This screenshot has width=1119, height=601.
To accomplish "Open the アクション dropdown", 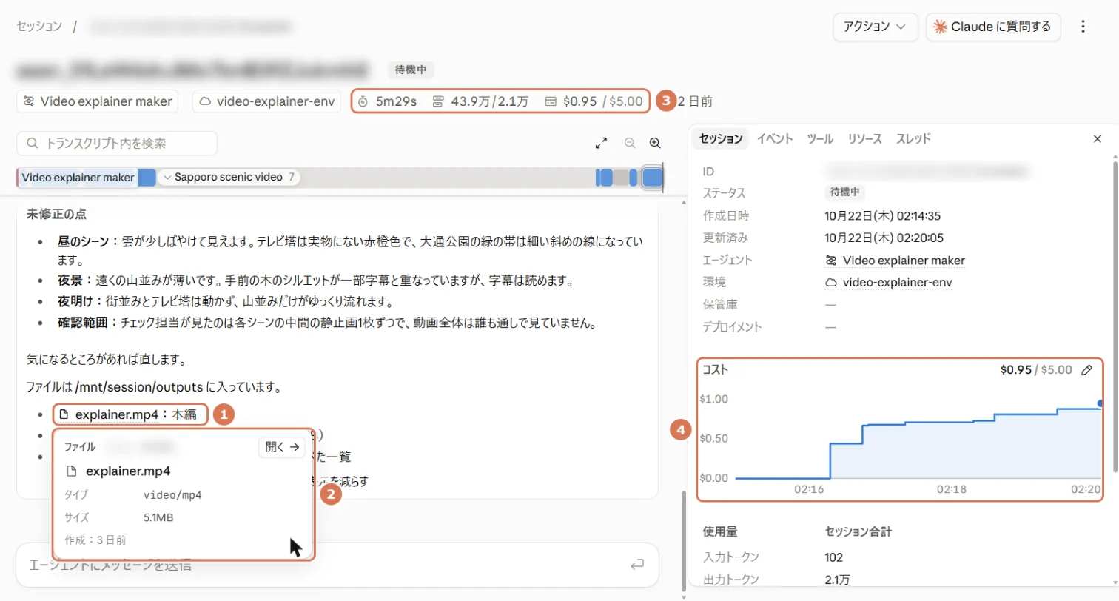I will point(876,27).
